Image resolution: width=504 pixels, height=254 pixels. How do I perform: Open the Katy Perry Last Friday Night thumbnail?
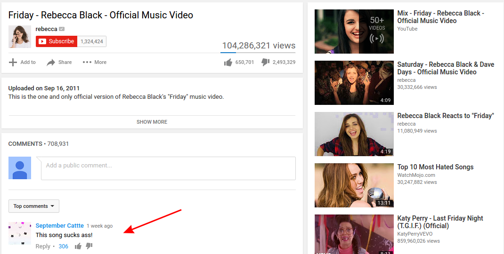[354, 234]
